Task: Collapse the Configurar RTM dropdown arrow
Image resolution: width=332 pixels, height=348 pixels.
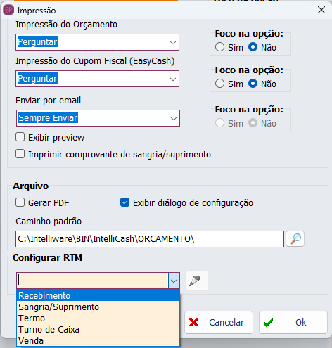Action: tap(174, 281)
